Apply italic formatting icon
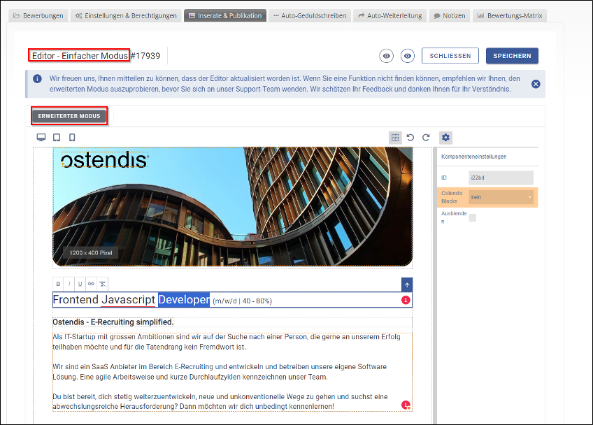 (x=69, y=284)
